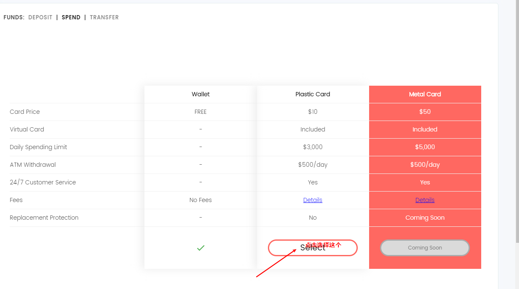519x289 pixels.
Task: Click the green checkmark under Wallet
Action: [x=201, y=248]
